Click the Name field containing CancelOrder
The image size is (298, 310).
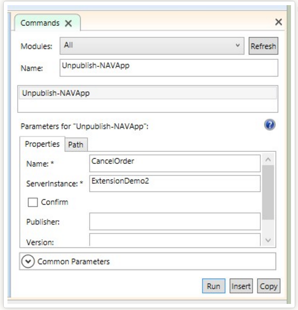pyautogui.click(x=175, y=163)
